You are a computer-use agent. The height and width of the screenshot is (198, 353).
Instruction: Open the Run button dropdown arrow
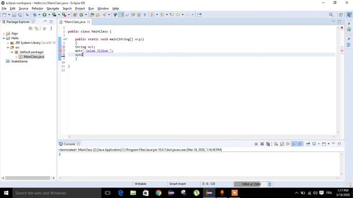[x=49, y=15]
